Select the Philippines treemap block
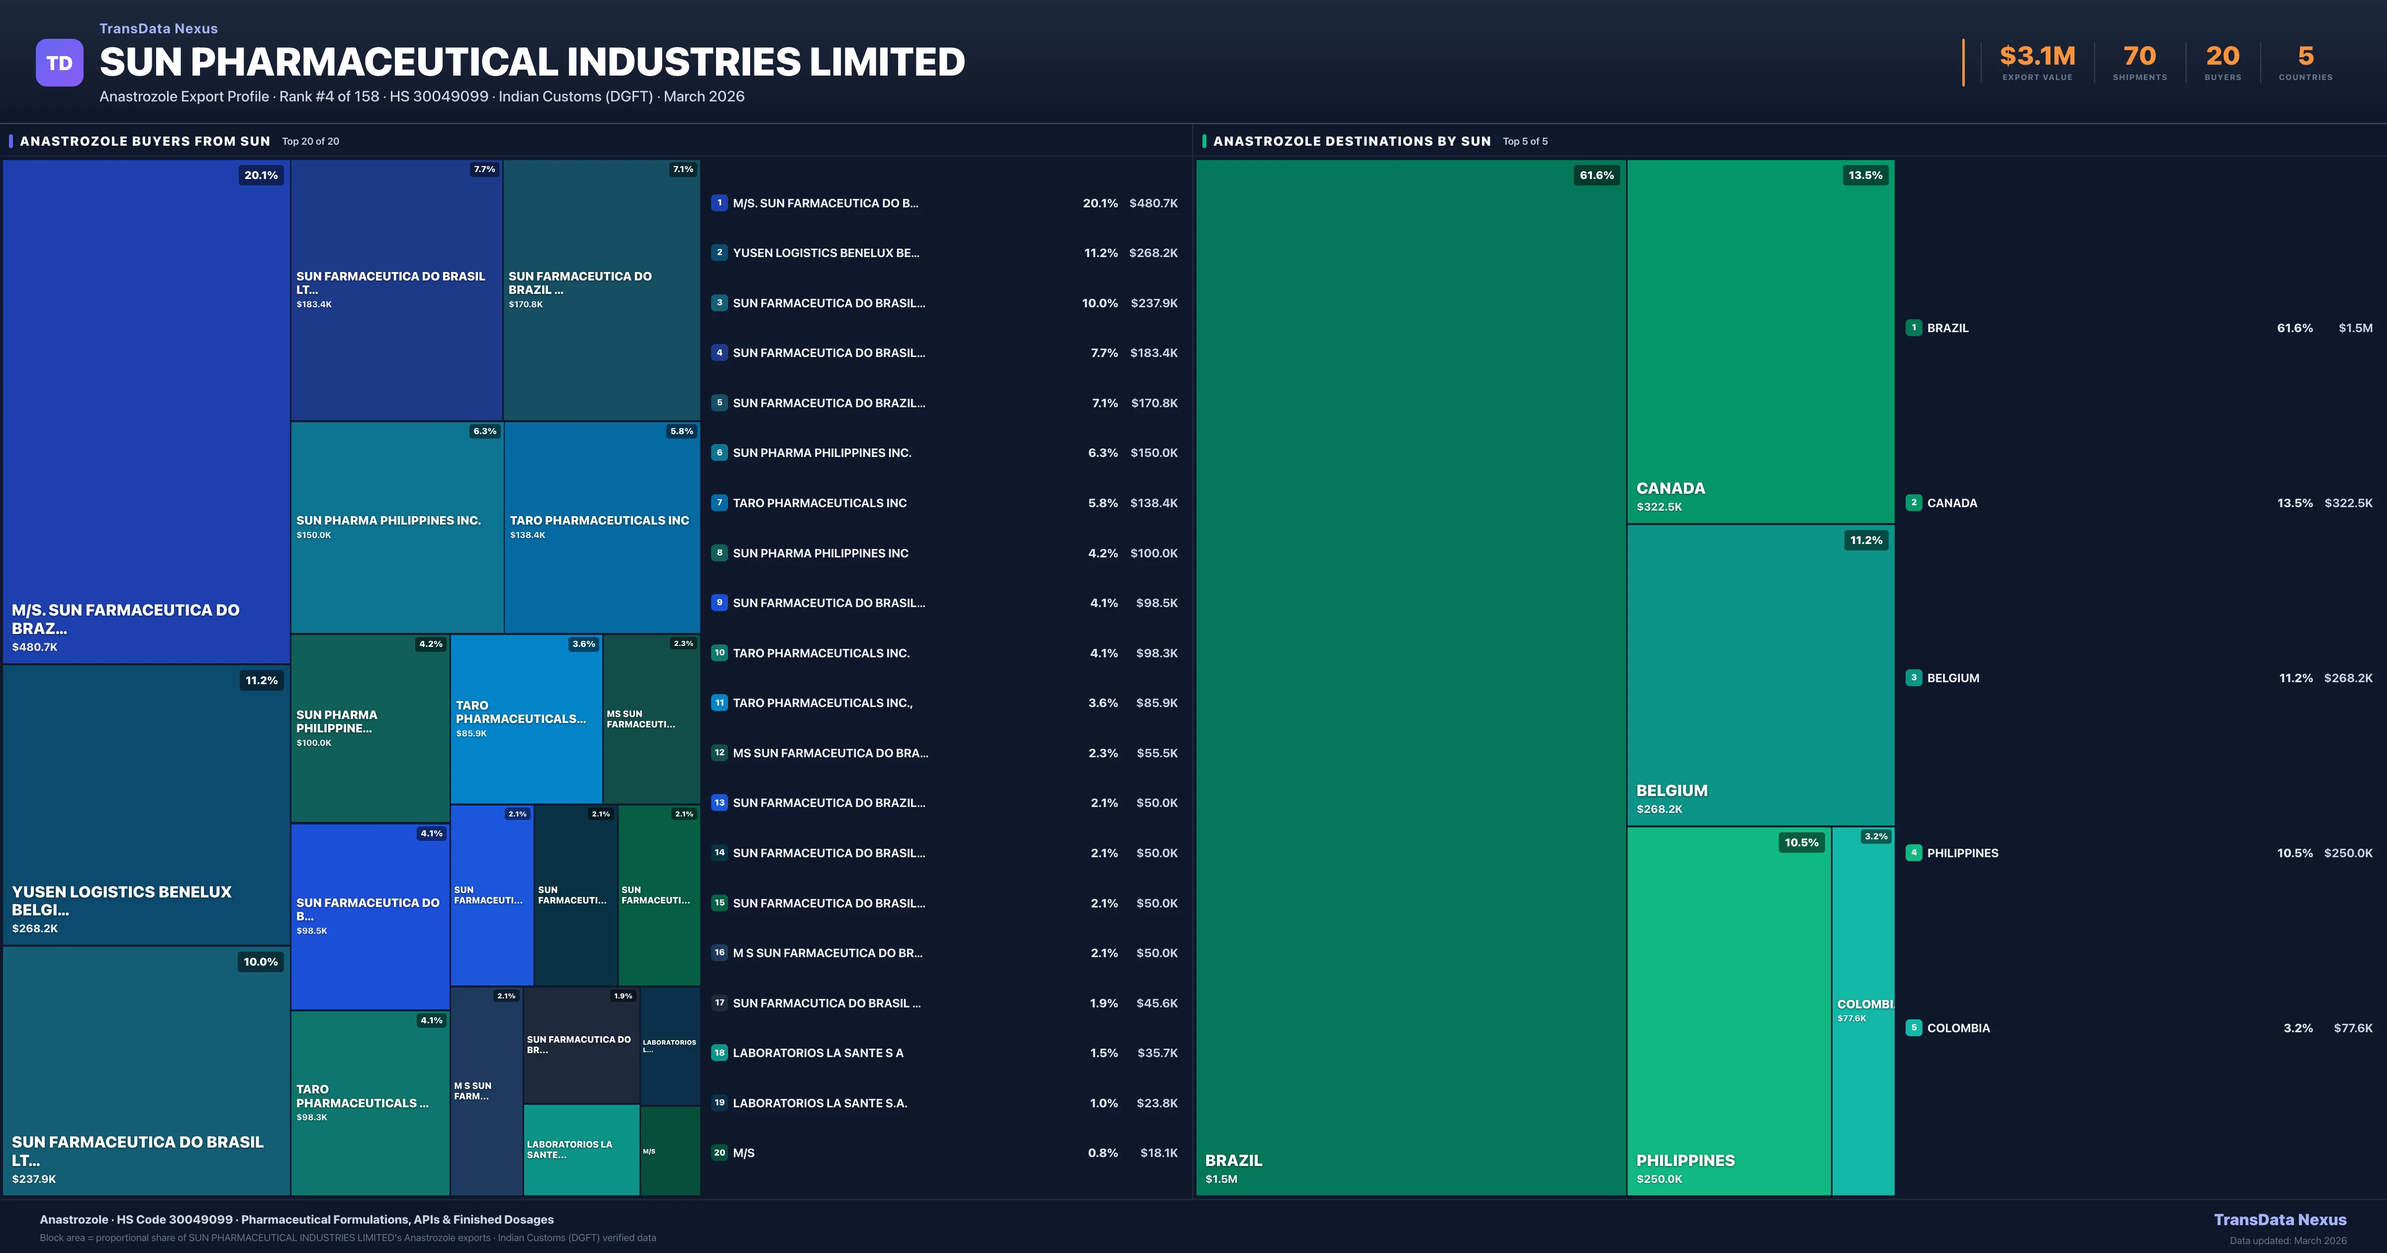Viewport: 2387px width, 1253px height. point(1728,1010)
